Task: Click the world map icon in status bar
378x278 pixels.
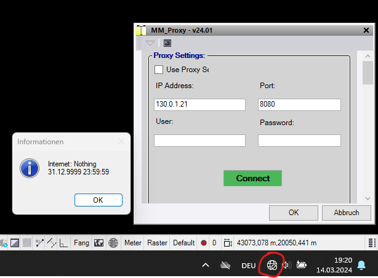Action: (x=99, y=243)
